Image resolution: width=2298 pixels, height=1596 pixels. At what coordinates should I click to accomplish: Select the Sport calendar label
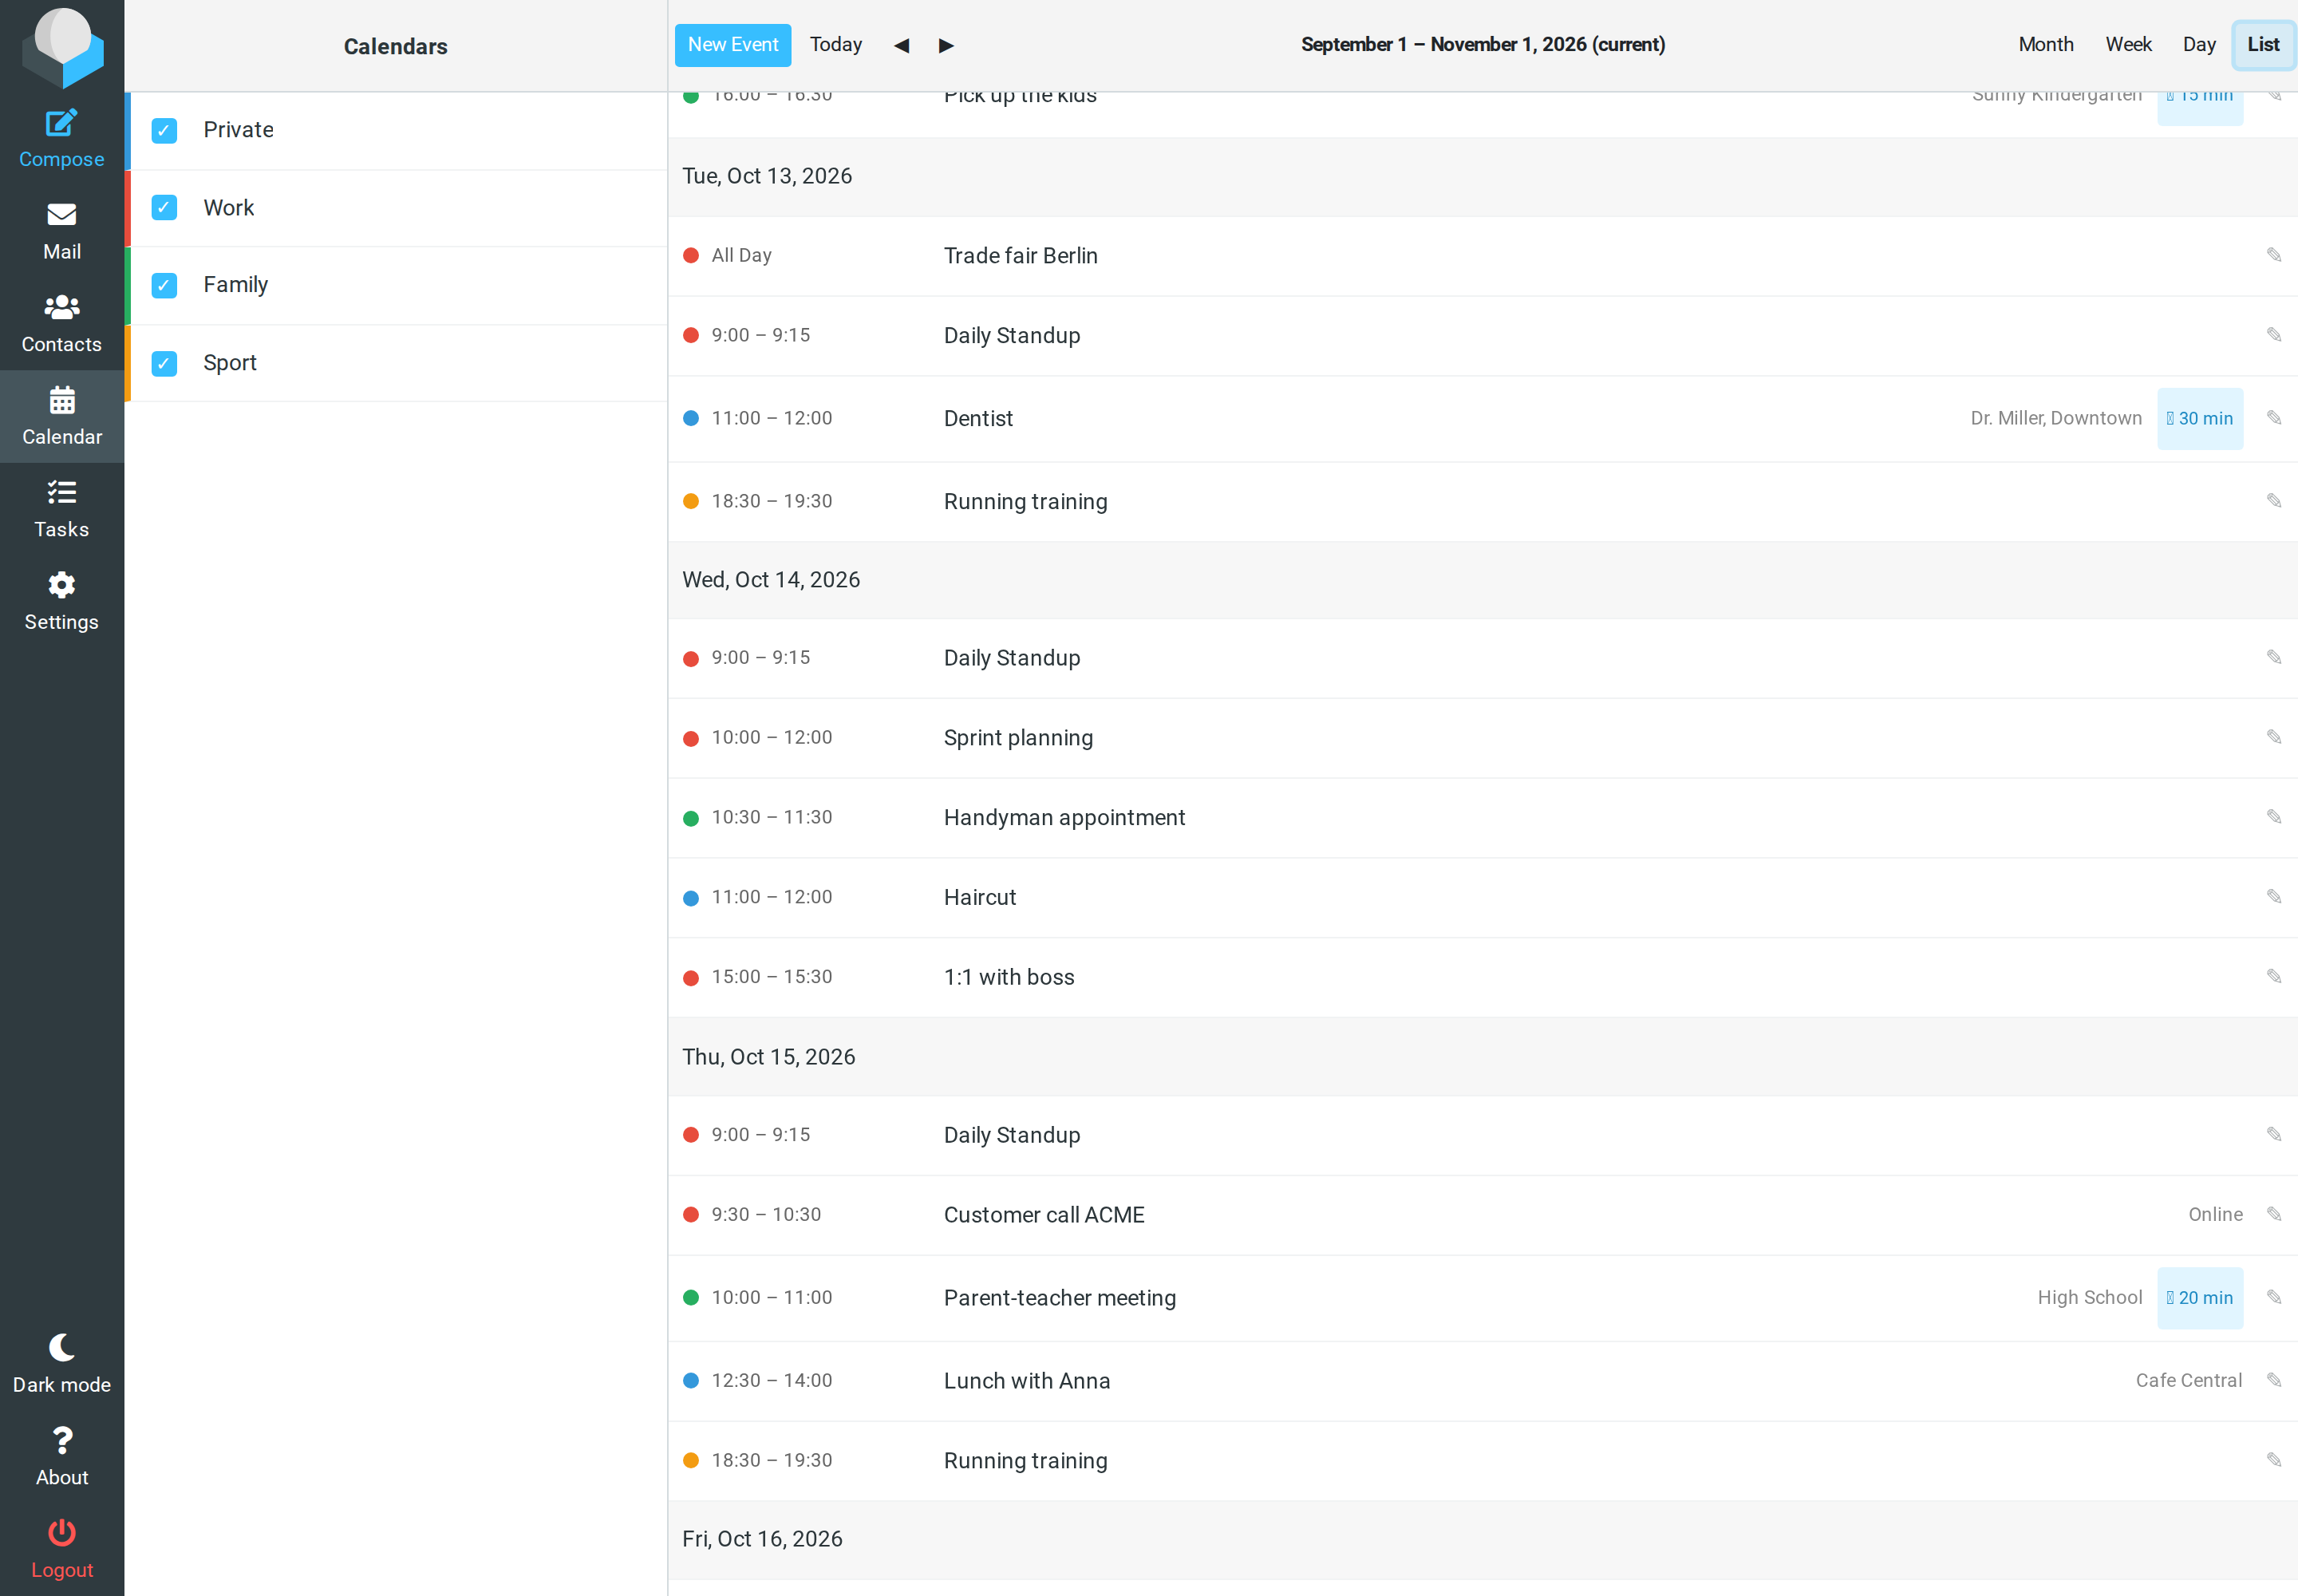pyautogui.click(x=230, y=363)
